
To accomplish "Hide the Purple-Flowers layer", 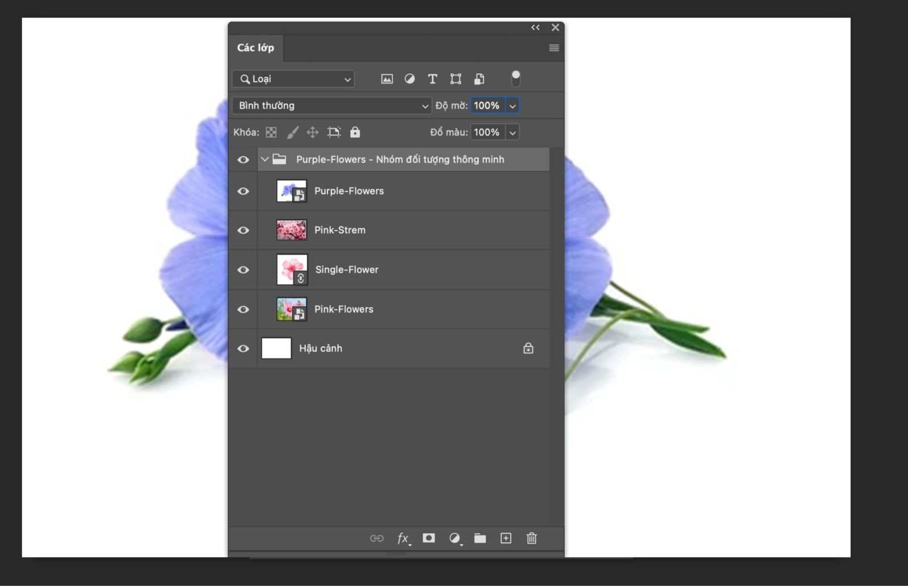I will 243,191.
